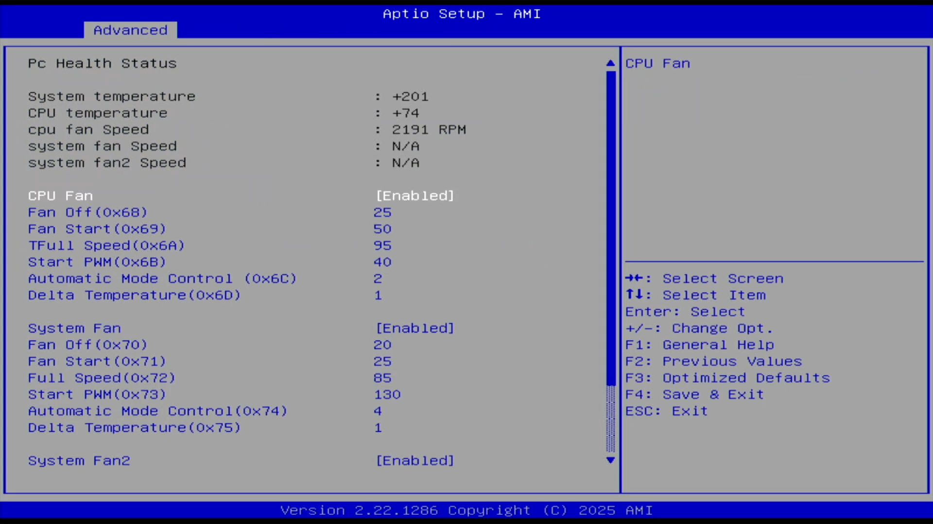The image size is (933, 524).
Task: Toggle the System Fan Enabled setting
Action: tap(415, 328)
